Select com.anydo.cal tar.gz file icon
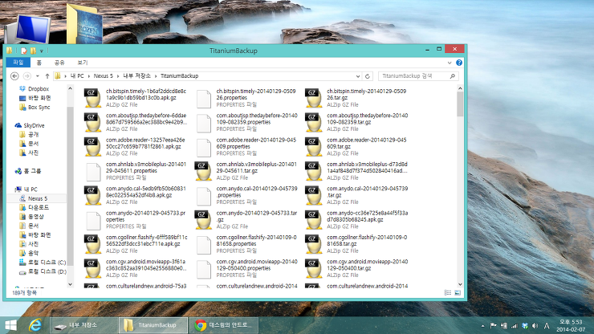The width and height of the screenshot is (594, 334). 314,195
